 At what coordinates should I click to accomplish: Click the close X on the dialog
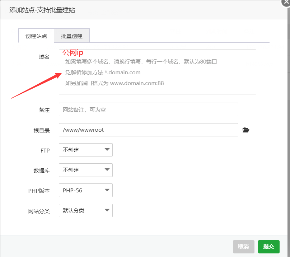point(286,3)
